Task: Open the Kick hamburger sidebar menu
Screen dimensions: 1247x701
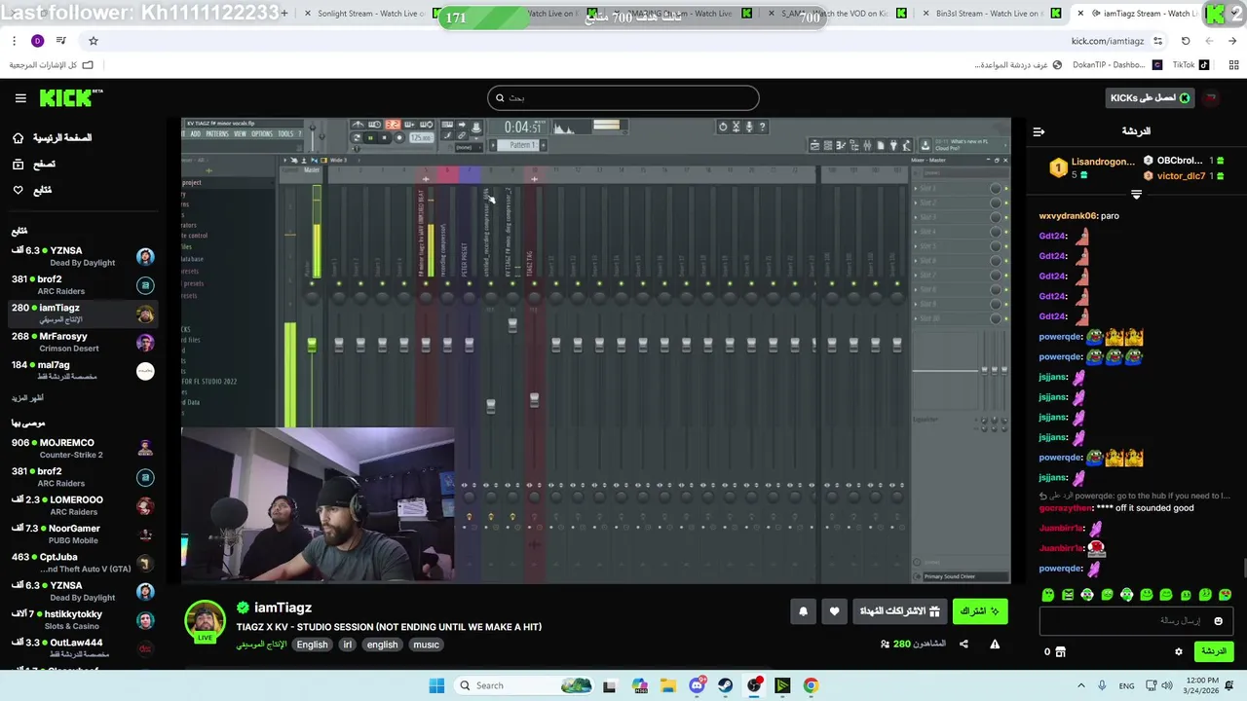Action: (20, 98)
